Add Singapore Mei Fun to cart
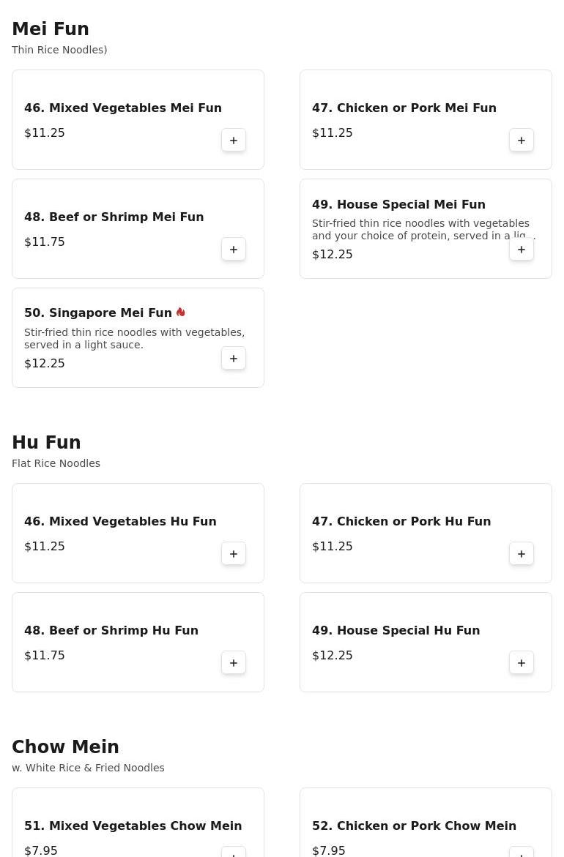The height and width of the screenshot is (857, 564). tap(234, 359)
